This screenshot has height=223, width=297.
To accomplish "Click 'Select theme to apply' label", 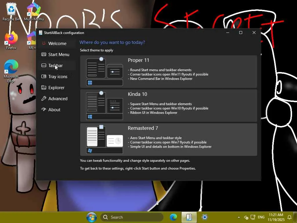I will (96, 50).
